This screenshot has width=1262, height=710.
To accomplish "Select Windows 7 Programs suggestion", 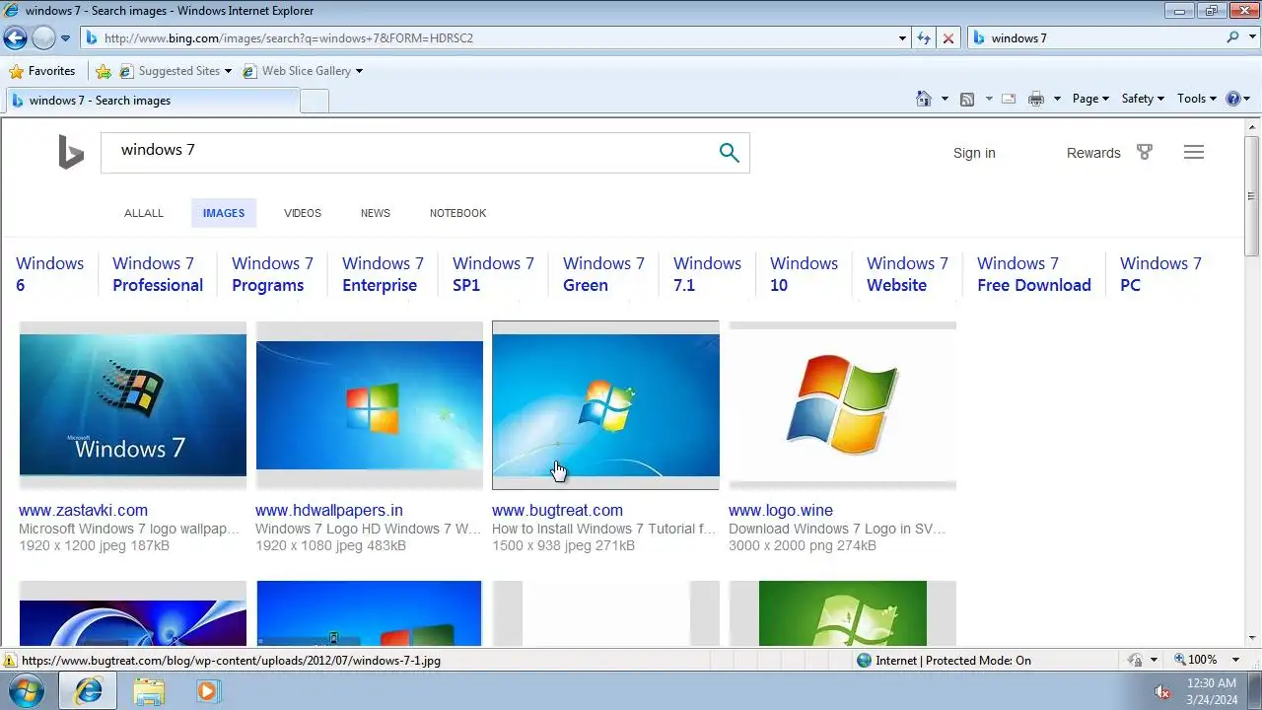I will pyautogui.click(x=272, y=274).
